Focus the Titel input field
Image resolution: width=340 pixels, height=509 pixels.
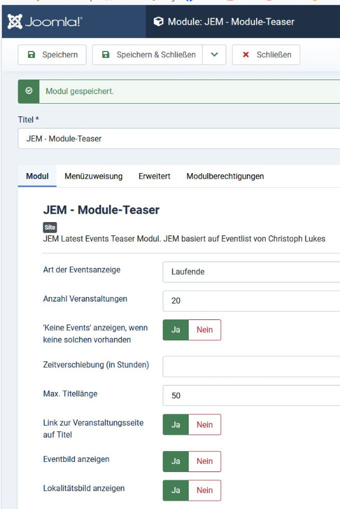(179, 139)
